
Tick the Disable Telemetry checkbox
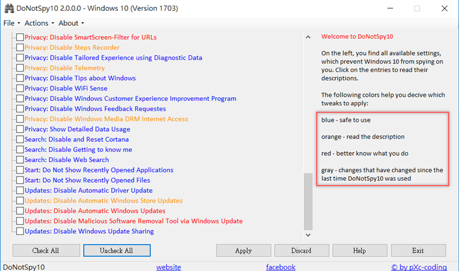20,68
